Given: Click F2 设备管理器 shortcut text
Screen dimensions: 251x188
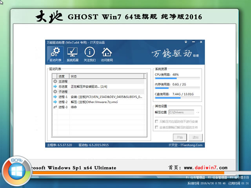Looking at the screenshot, I should 217,177.
